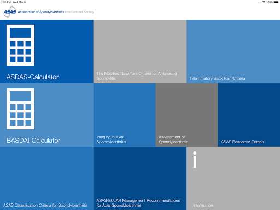Open the ASDAS-Calculator calculator icon

click(x=20, y=45)
